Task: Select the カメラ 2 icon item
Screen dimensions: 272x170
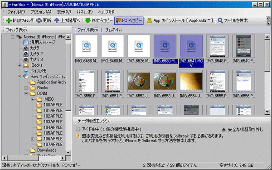Action: click(x=33, y=54)
